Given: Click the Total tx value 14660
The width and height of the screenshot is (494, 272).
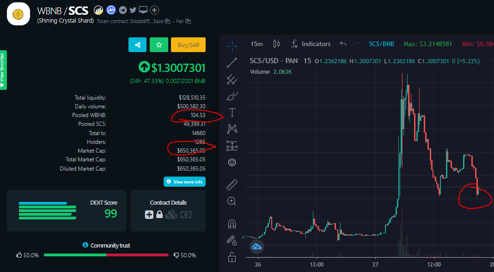Looking at the screenshot, I should [x=199, y=133].
